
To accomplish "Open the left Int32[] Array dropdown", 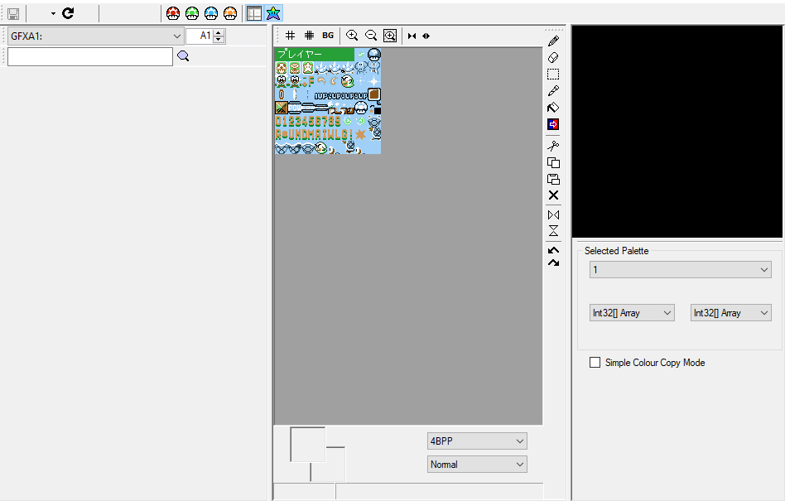I will (x=632, y=313).
